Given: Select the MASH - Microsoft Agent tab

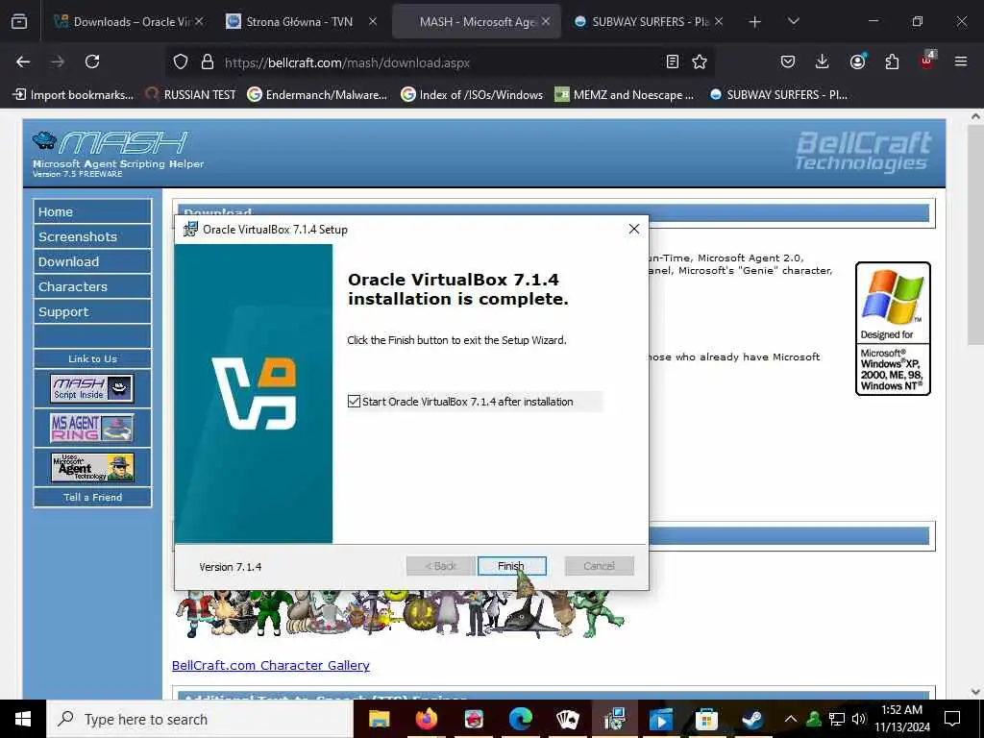Looking at the screenshot, I should [477, 22].
